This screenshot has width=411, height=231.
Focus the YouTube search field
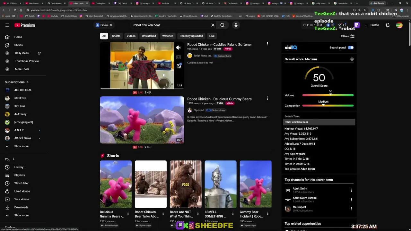[x=170, y=25]
